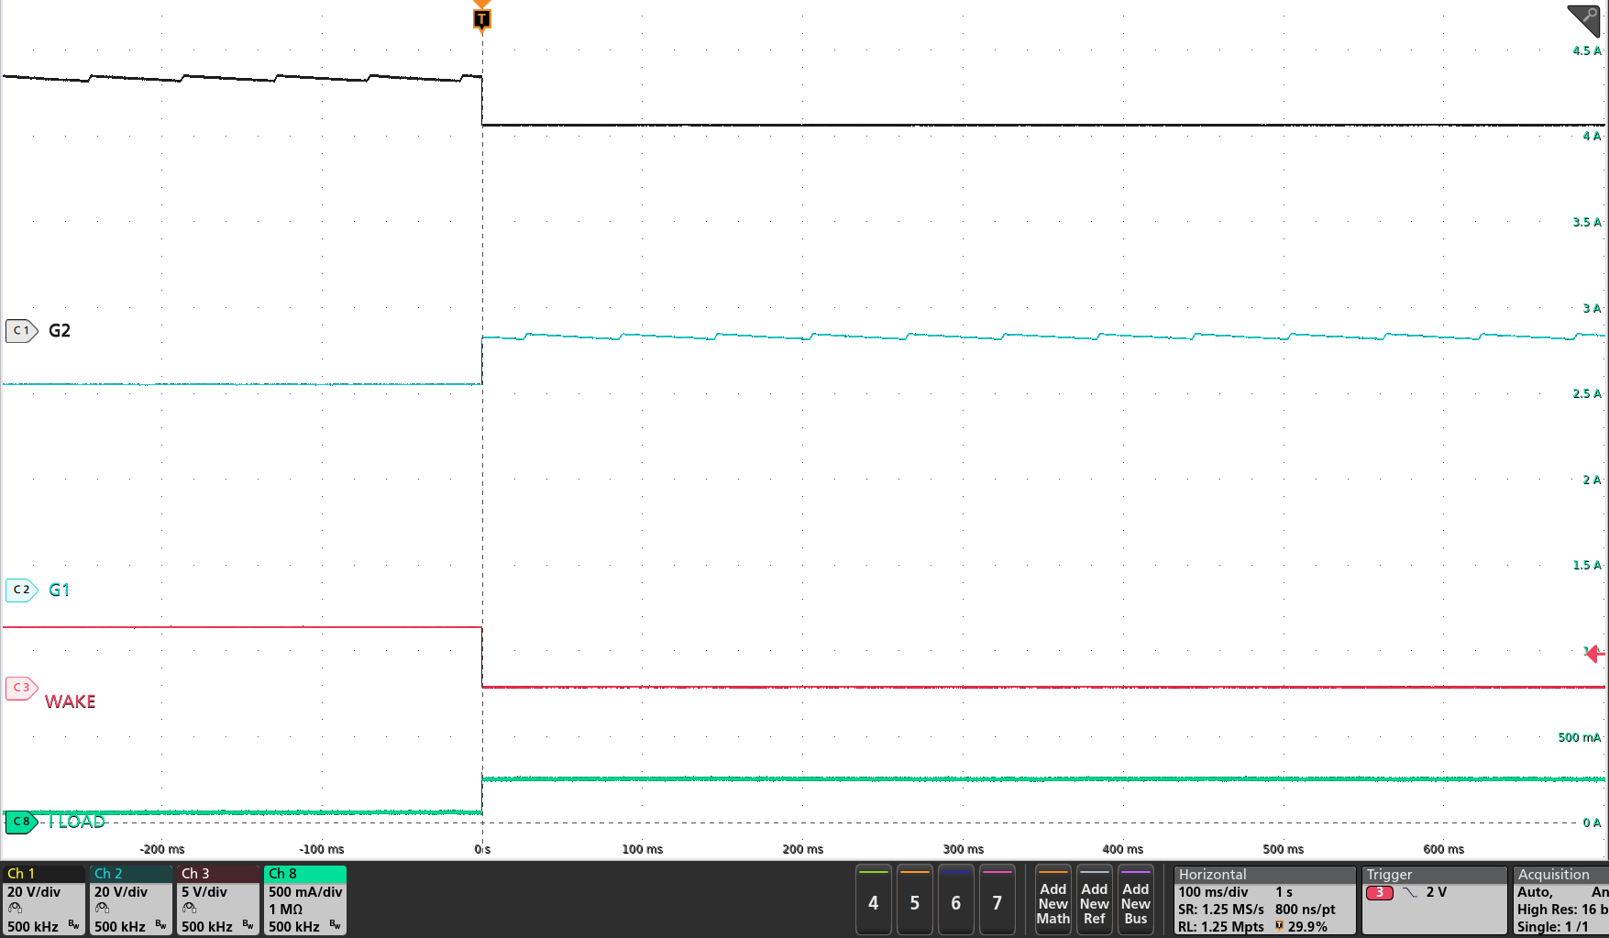Image resolution: width=1609 pixels, height=938 pixels.
Task: Click the probe symbol on the Ch 1 badge
Action: click(16, 908)
